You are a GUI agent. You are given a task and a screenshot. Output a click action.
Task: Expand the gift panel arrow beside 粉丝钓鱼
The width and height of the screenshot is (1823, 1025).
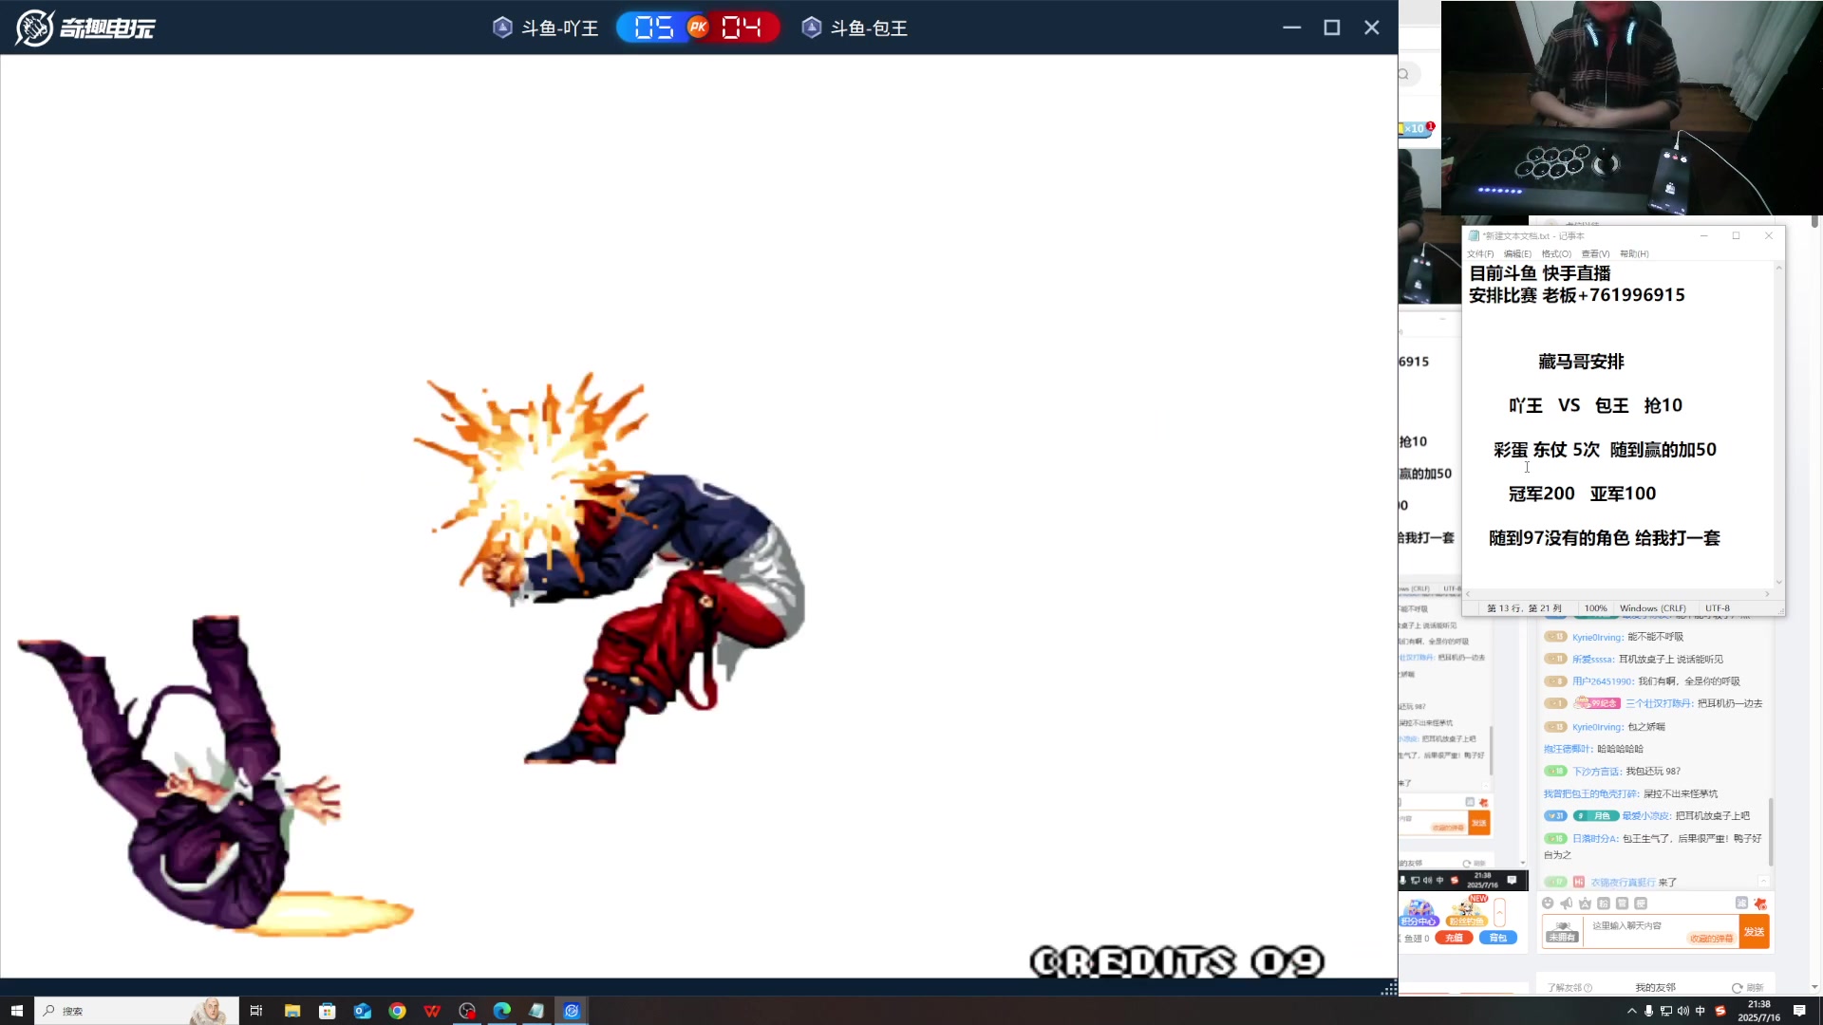coord(1500,913)
